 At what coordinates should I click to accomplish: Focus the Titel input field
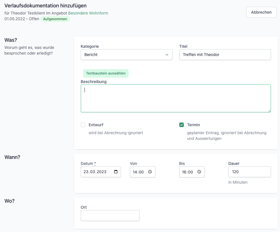225,55
